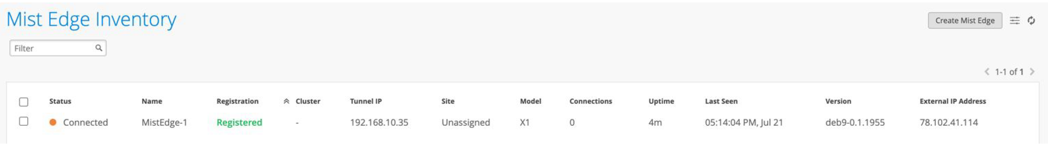Refresh the Mist Edge inventory list
Image resolution: width=1048 pixels, height=157 pixels.
coord(1031,20)
